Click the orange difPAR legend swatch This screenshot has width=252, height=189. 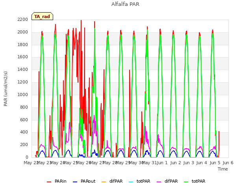tap(104, 182)
